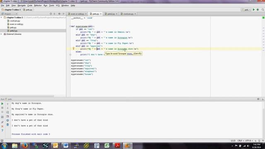Click the chapter 5 video 1 breadcrumb
The image size is (265, 149).
[11, 10]
